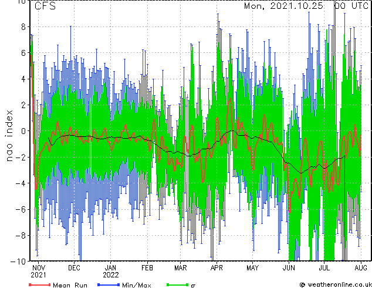Click the JAN x-axis label
The image size is (372, 288).
(110, 268)
